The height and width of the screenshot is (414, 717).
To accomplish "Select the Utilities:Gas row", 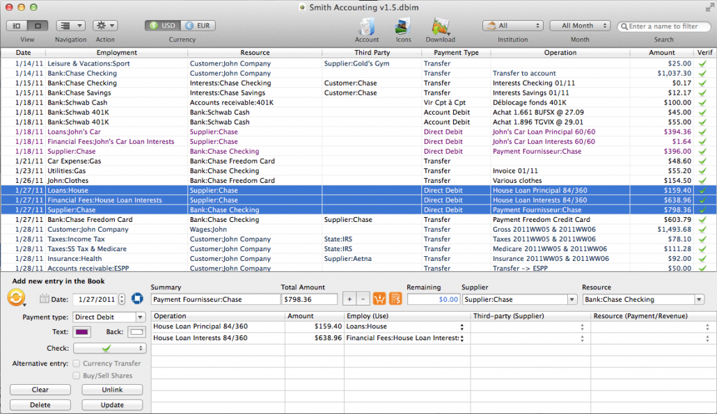I will tap(358, 171).
